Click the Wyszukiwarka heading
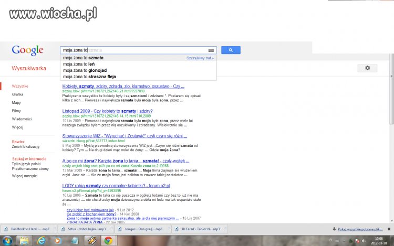394x246 pixels. [29, 68]
